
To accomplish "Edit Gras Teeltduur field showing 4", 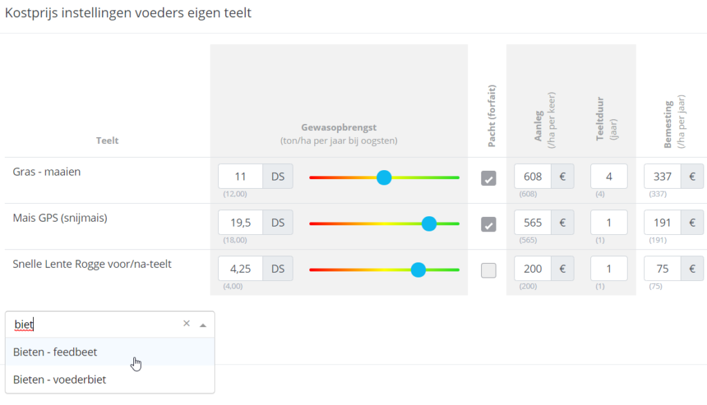I will point(609,176).
